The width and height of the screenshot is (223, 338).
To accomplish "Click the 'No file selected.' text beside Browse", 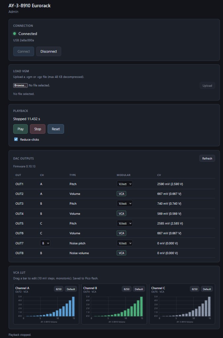I will point(39,85).
